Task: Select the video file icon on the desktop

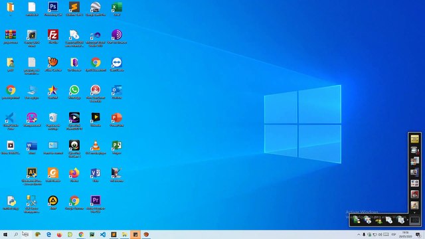Action: click(x=11, y=147)
